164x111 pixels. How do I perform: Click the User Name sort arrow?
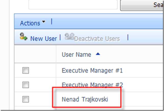click(x=98, y=54)
